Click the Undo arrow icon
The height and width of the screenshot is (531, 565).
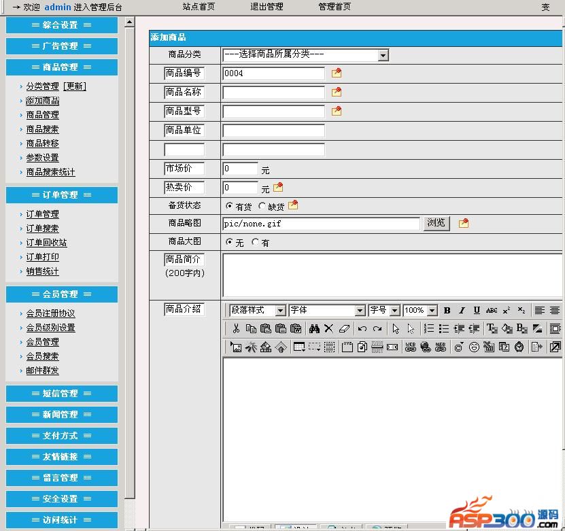pyautogui.click(x=362, y=328)
